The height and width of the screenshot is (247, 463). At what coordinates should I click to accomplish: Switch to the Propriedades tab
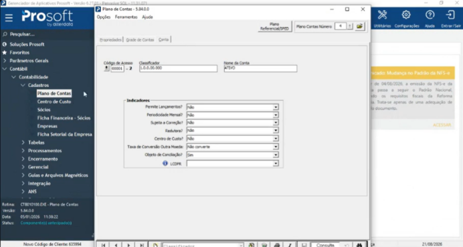click(110, 39)
